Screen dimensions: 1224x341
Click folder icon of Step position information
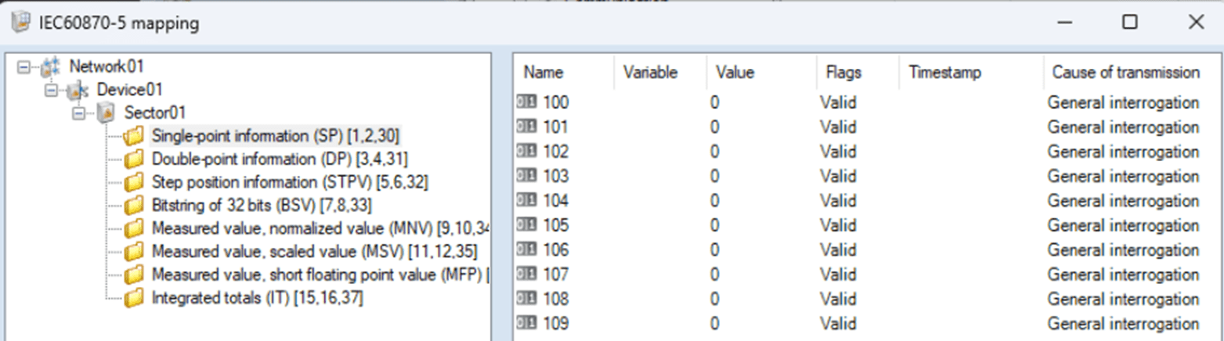[134, 182]
